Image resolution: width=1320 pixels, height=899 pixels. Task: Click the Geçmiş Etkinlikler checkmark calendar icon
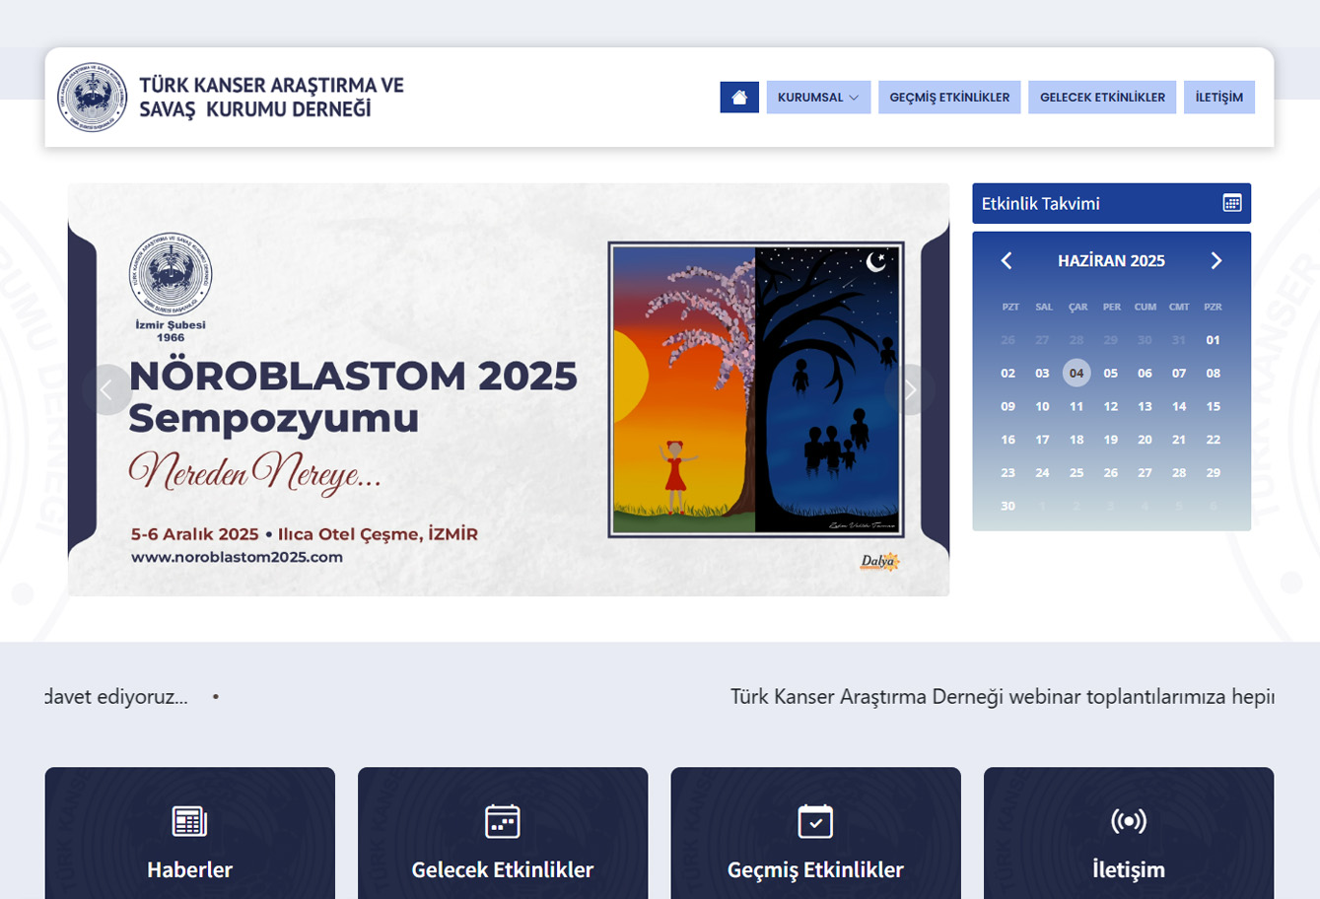(815, 821)
